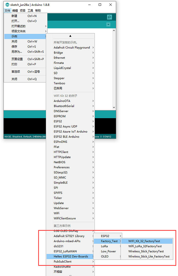This screenshot has width=178, height=276.
Task: Select Wireless_Stick_Lite_FactoryTest example
Action: coord(149,256)
